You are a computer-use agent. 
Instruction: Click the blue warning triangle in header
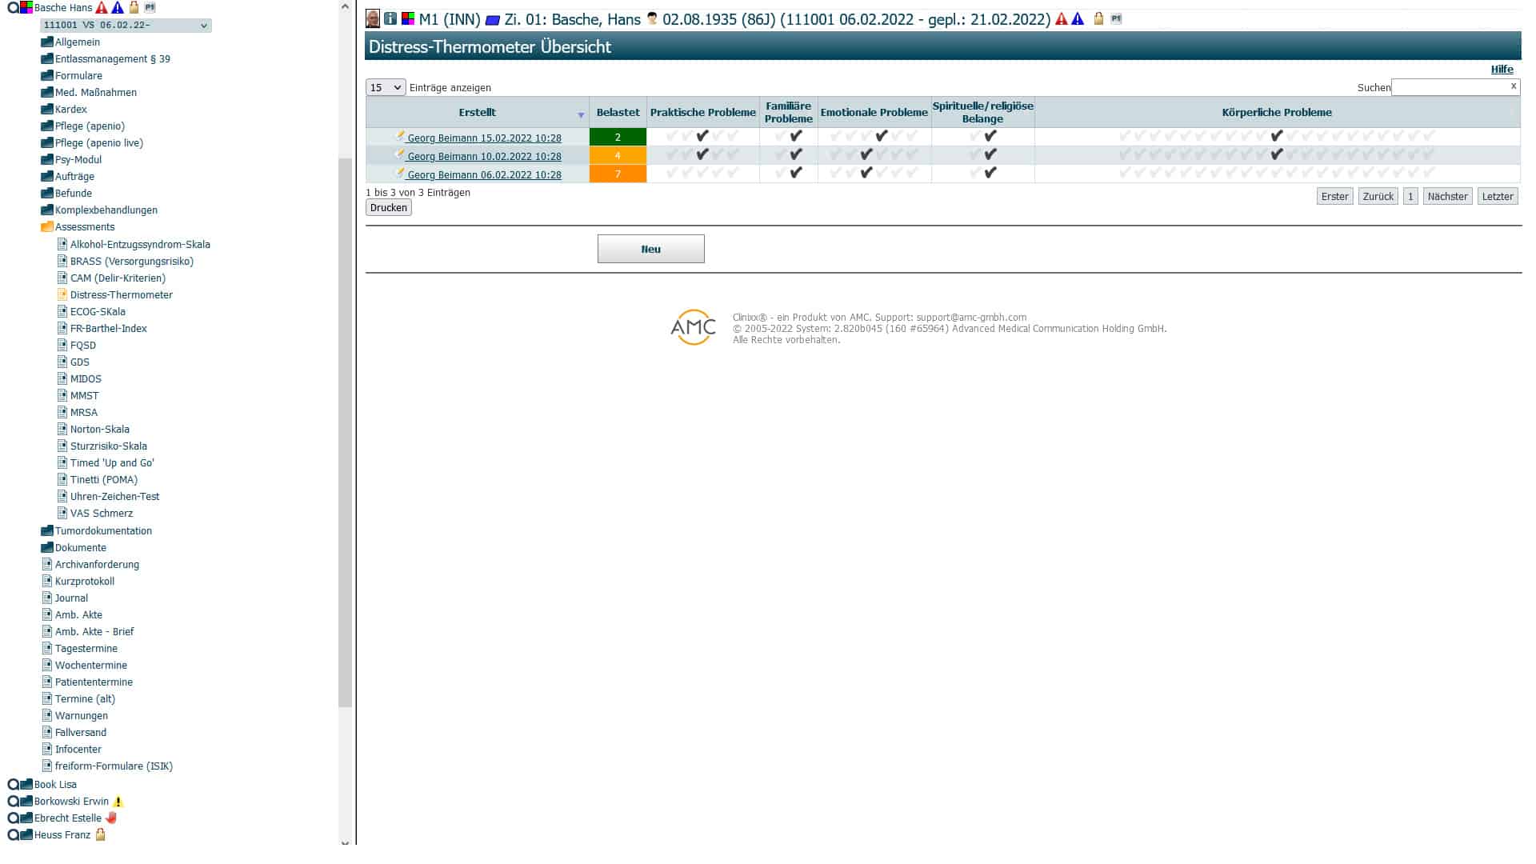[x=1078, y=19]
